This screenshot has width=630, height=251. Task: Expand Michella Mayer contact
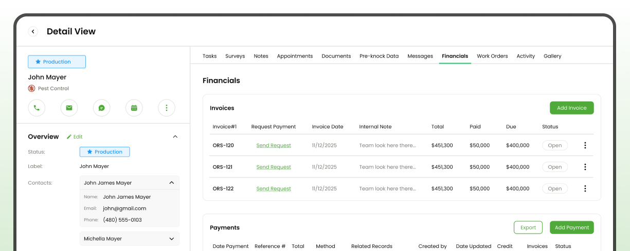tap(171, 239)
